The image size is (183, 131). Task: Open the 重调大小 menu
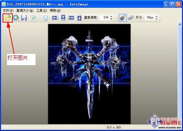(x=25, y=11)
